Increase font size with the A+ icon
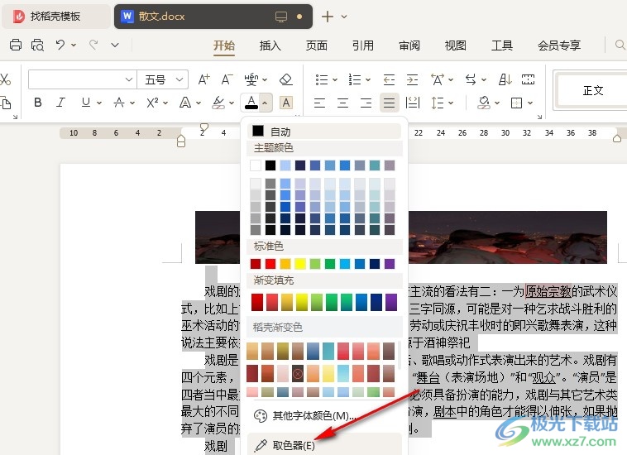 coord(204,80)
